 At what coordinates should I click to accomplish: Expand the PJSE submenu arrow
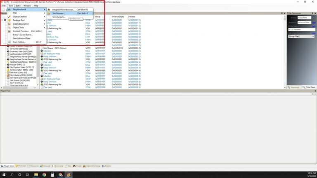44,13
